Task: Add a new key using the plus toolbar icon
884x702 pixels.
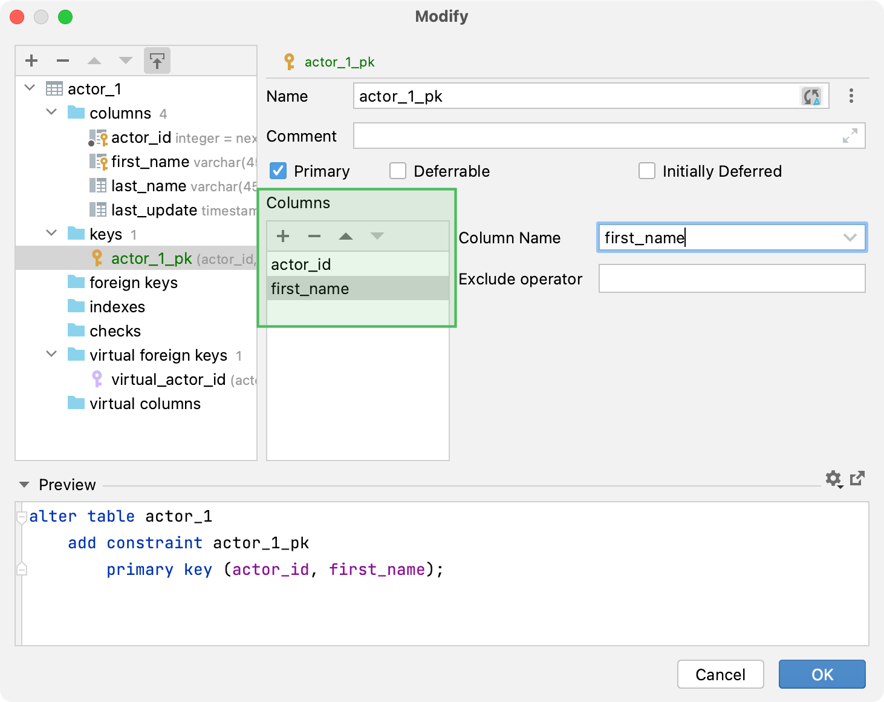Action: [x=31, y=60]
